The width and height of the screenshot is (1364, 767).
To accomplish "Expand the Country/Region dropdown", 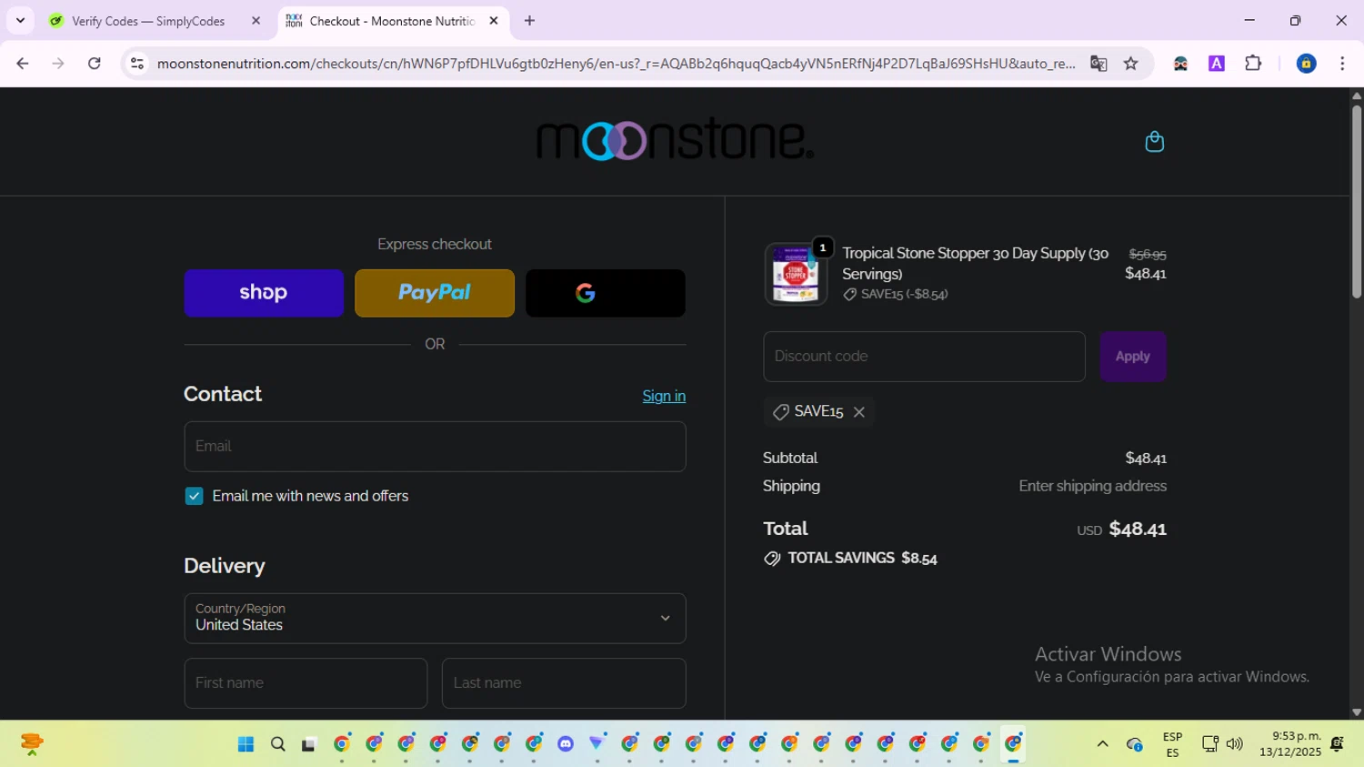I will coord(435,619).
